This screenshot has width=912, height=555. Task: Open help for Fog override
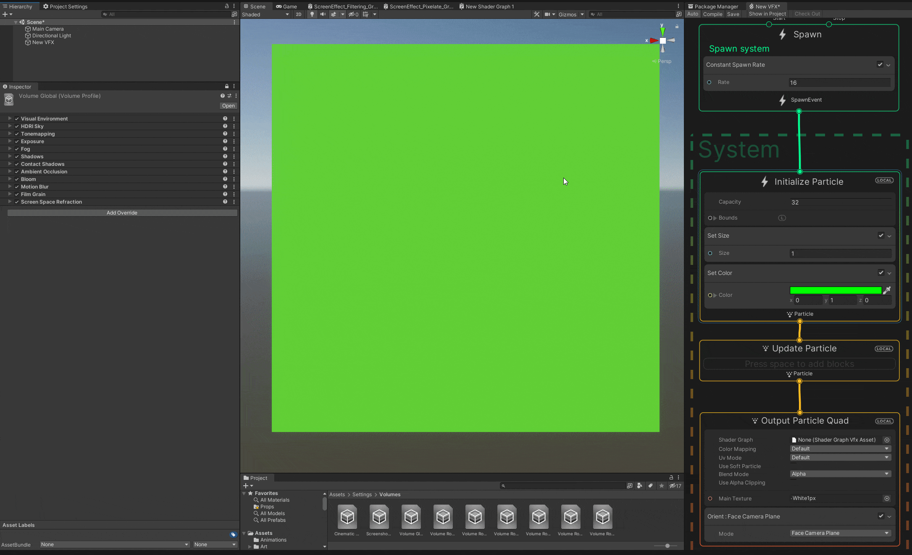click(225, 149)
